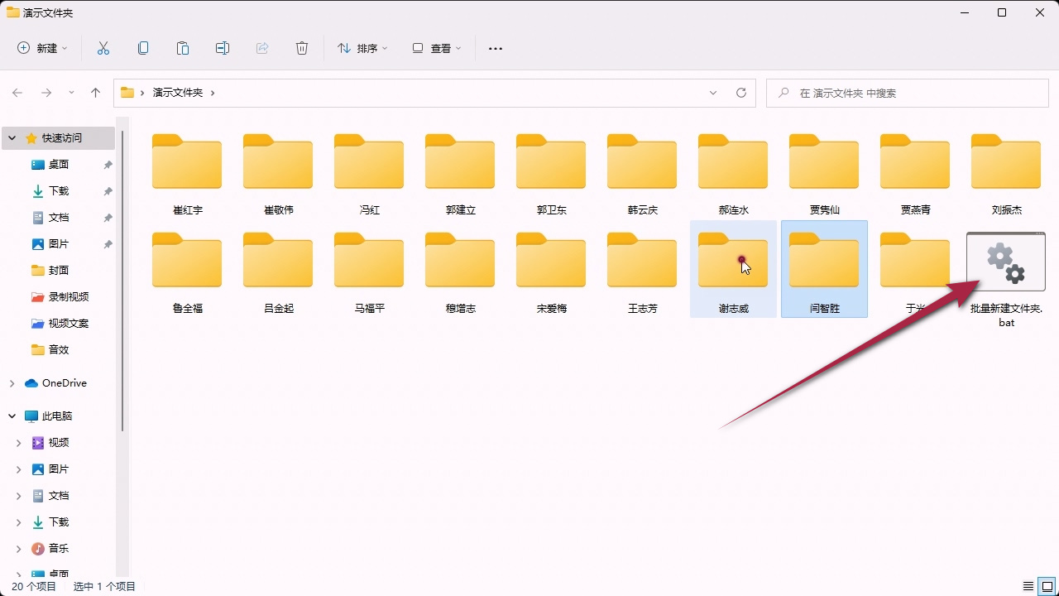Refresh the current folder view
Viewport: 1059px width, 596px height.
point(741,93)
